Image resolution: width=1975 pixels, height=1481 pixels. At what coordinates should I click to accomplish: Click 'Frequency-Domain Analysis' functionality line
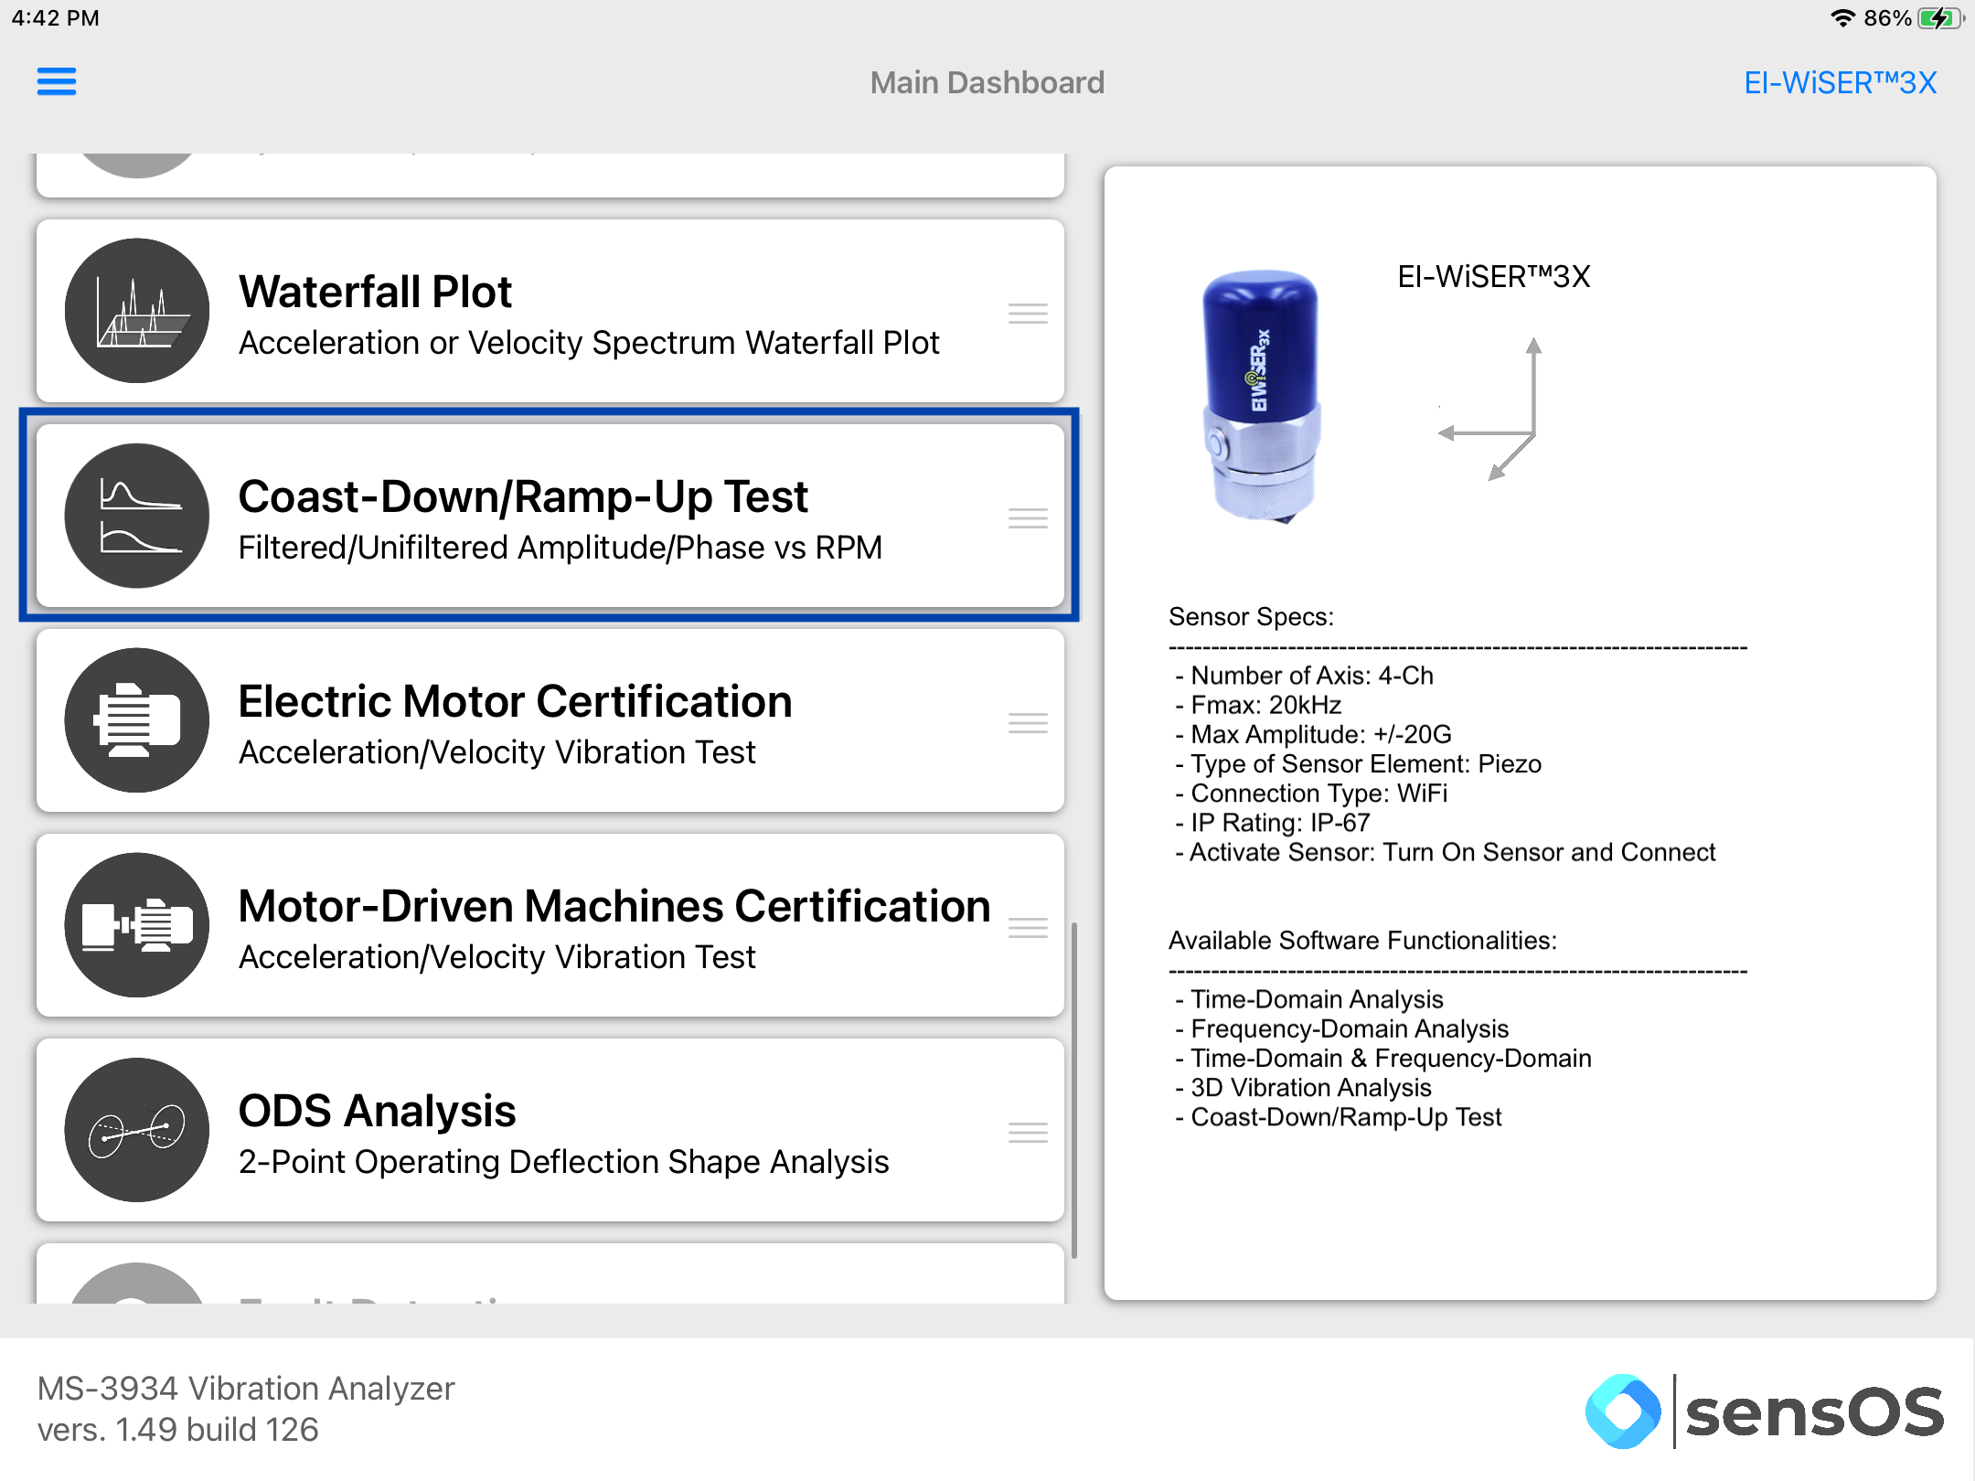point(1342,1028)
